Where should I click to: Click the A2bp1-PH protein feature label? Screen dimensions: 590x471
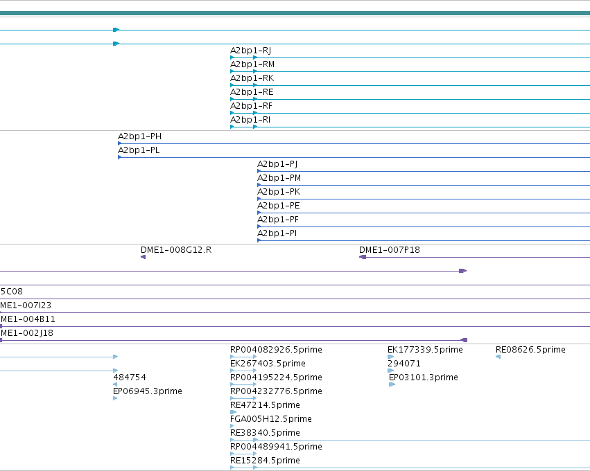139,136
